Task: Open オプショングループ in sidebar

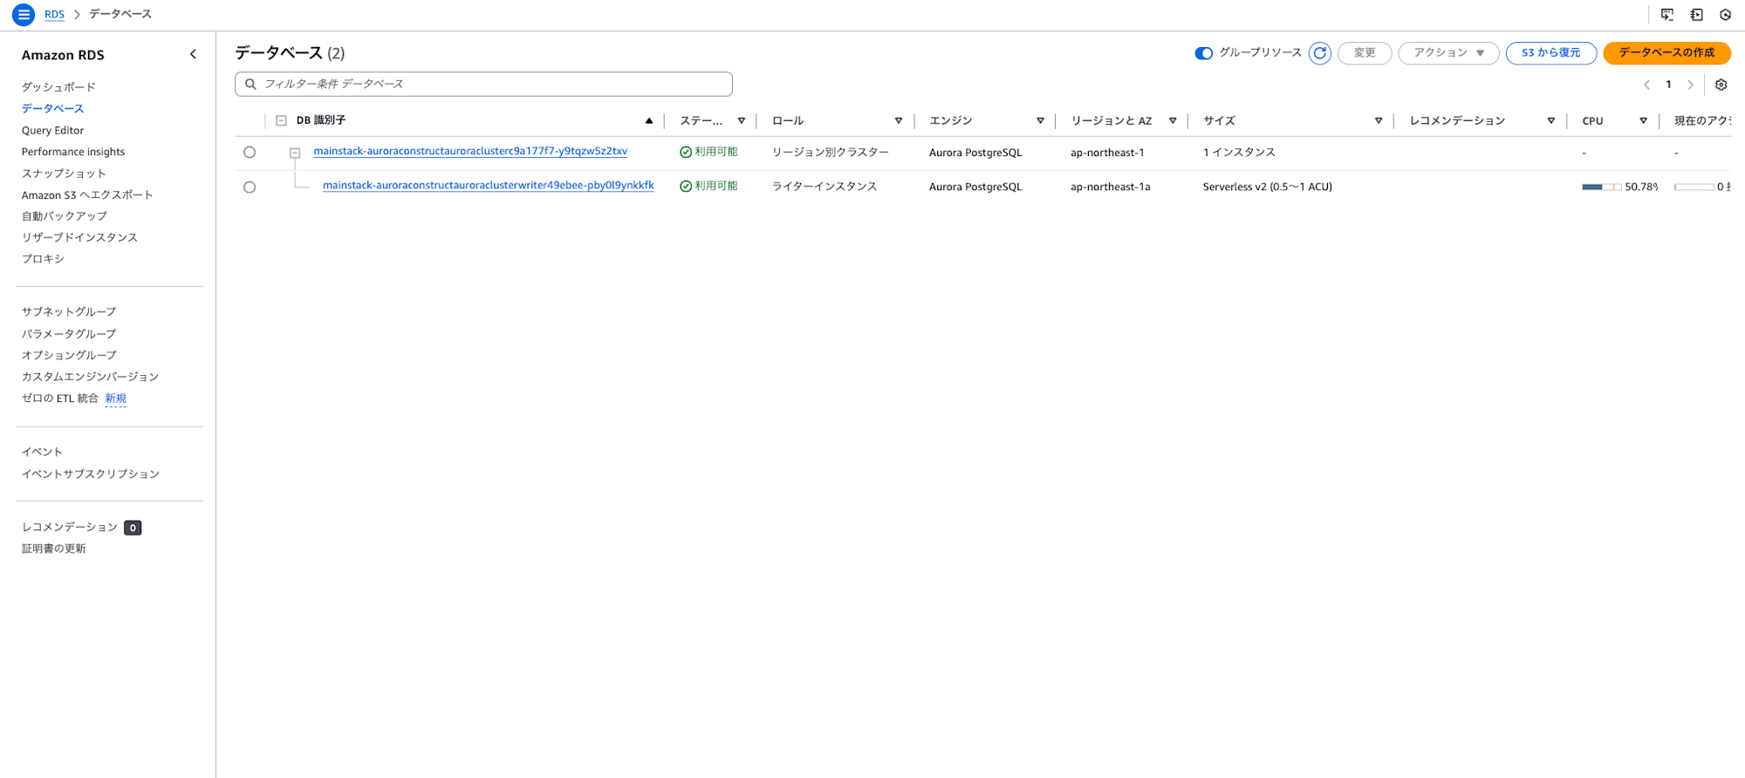Action: pos(69,355)
